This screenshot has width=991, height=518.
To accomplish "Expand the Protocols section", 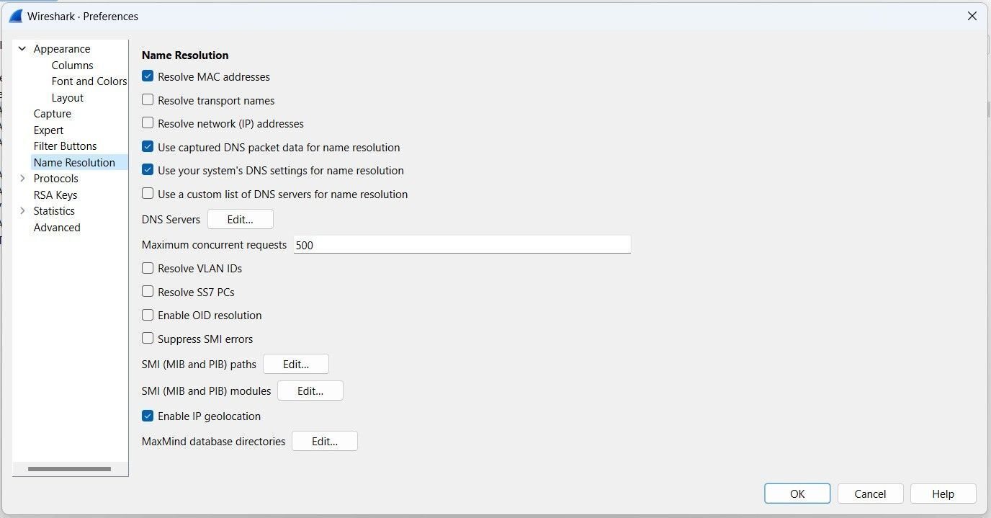I will click(22, 178).
